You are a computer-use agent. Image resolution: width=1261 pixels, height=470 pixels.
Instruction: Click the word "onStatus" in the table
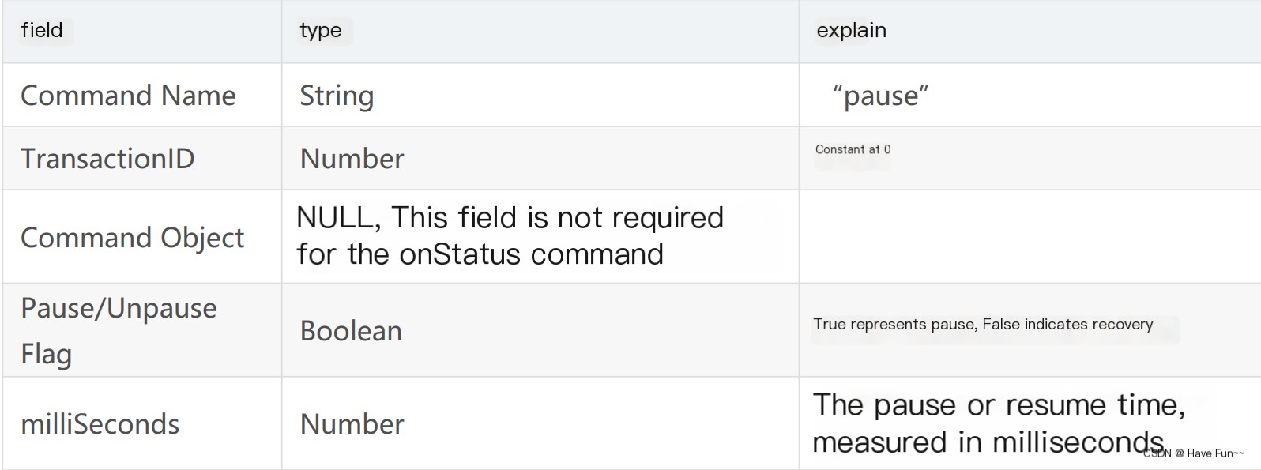click(461, 254)
